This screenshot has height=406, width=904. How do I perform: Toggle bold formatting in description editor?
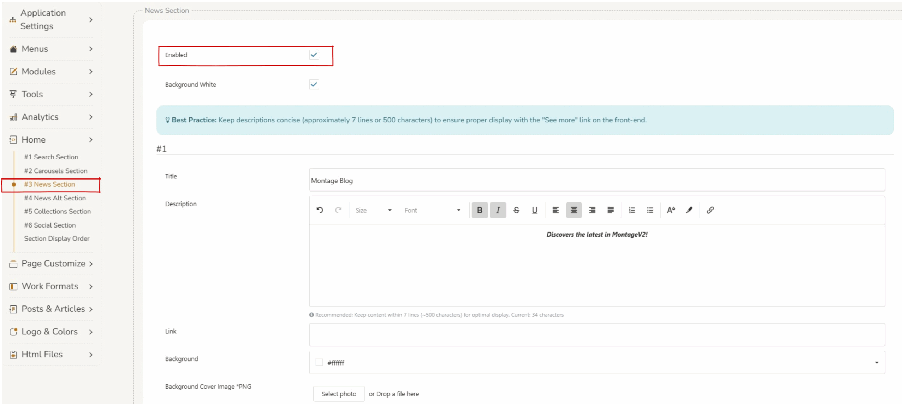pos(479,210)
